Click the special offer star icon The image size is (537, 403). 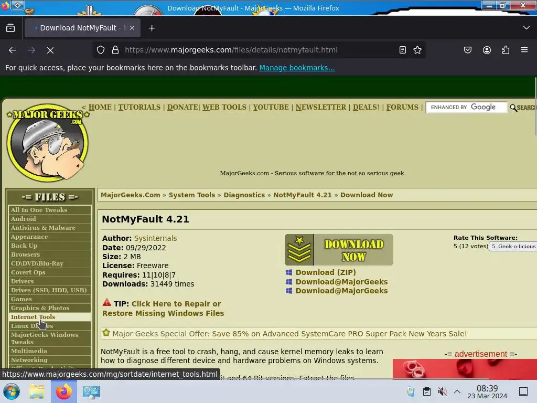[106, 333]
